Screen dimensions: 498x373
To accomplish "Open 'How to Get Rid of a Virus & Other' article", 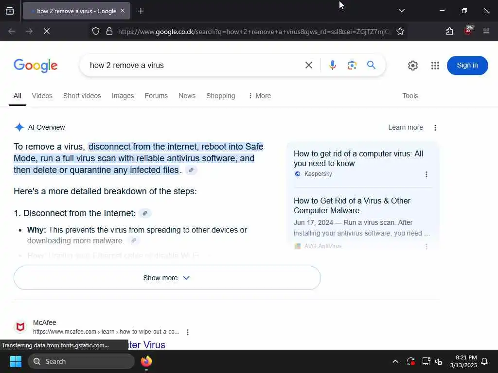I will tap(352, 205).
